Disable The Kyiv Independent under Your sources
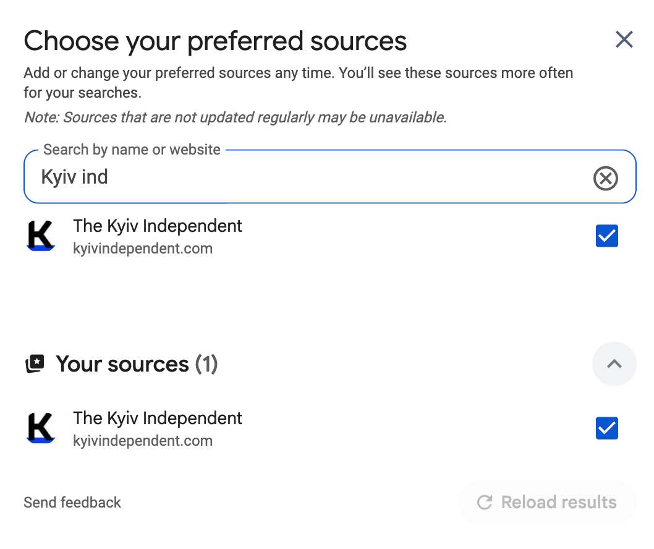Screen dimensions: 654x549 click(x=606, y=428)
